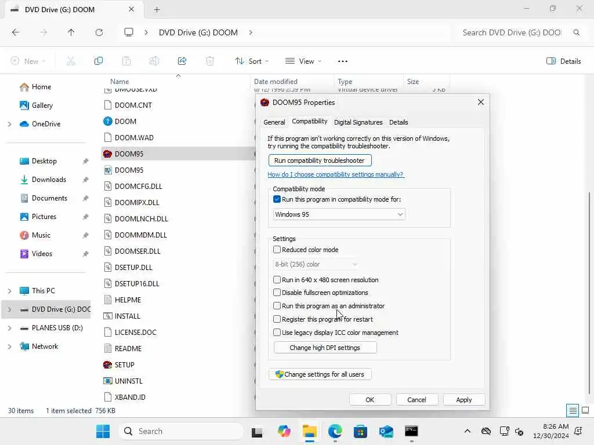Select the DOOM help file
This screenshot has width=594, height=445.
click(125, 122)
